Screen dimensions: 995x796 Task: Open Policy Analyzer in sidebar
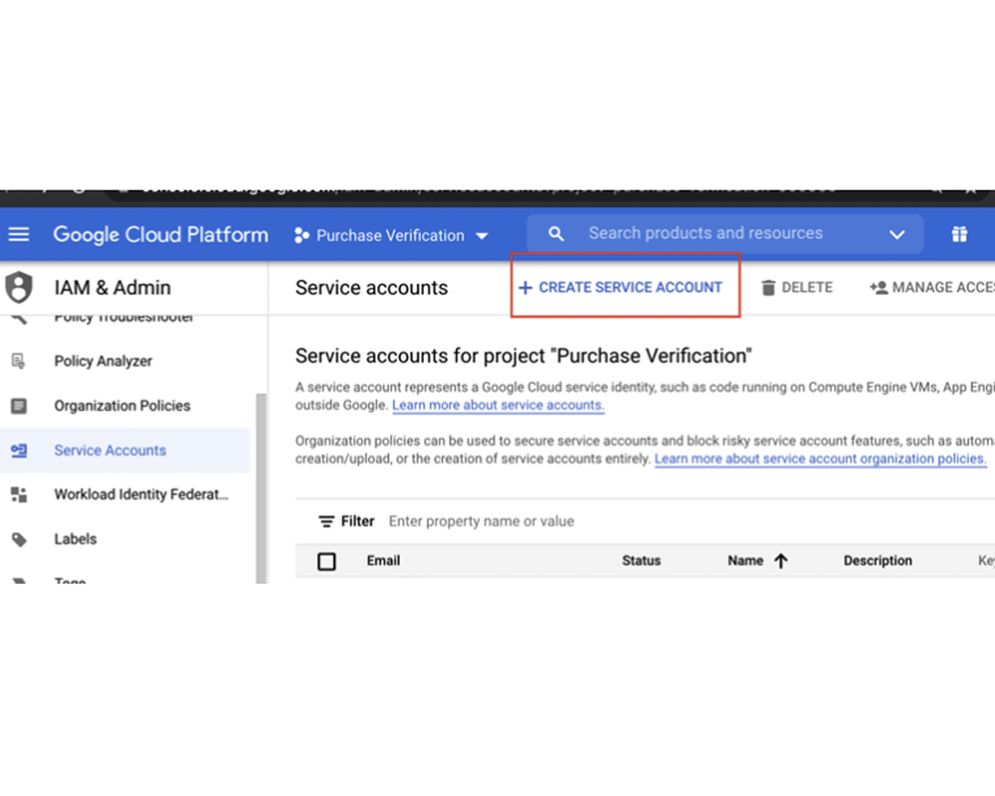[102, 361]
